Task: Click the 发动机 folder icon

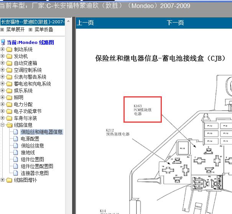Action: coord(9,56)
